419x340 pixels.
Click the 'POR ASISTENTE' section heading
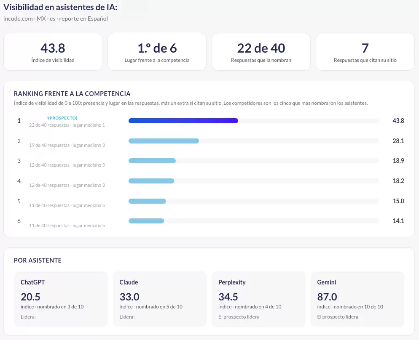click(38, 260)
